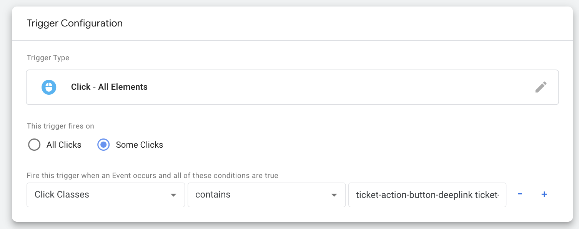This screenshot has height=229, width=579.
Task: Open the Click Classes variable dropdown
Action: point(106,195)
